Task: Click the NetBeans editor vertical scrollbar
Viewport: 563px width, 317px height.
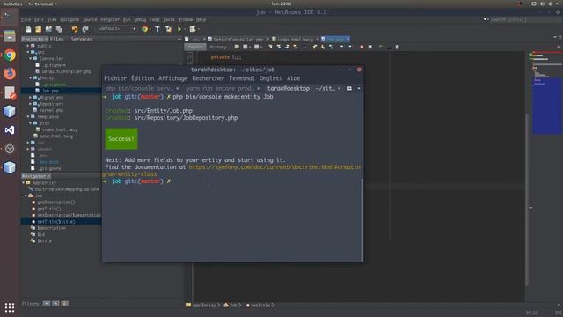Action: (527, 200)
